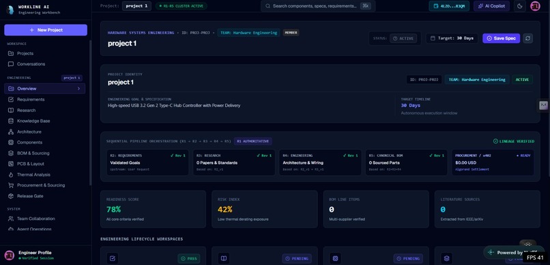Click the PASS badge on the first workspace card
The image size is (550, 265).
pos(189,259)
